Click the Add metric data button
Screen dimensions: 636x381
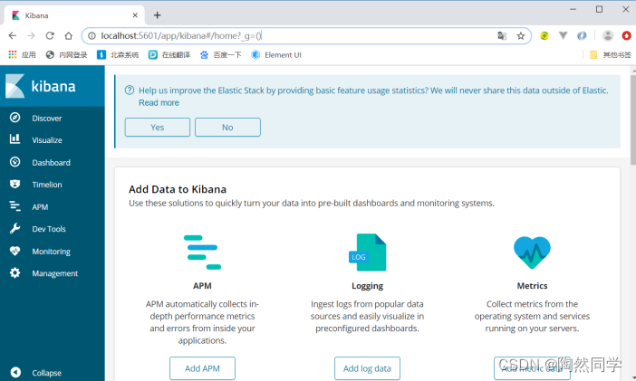532,368
